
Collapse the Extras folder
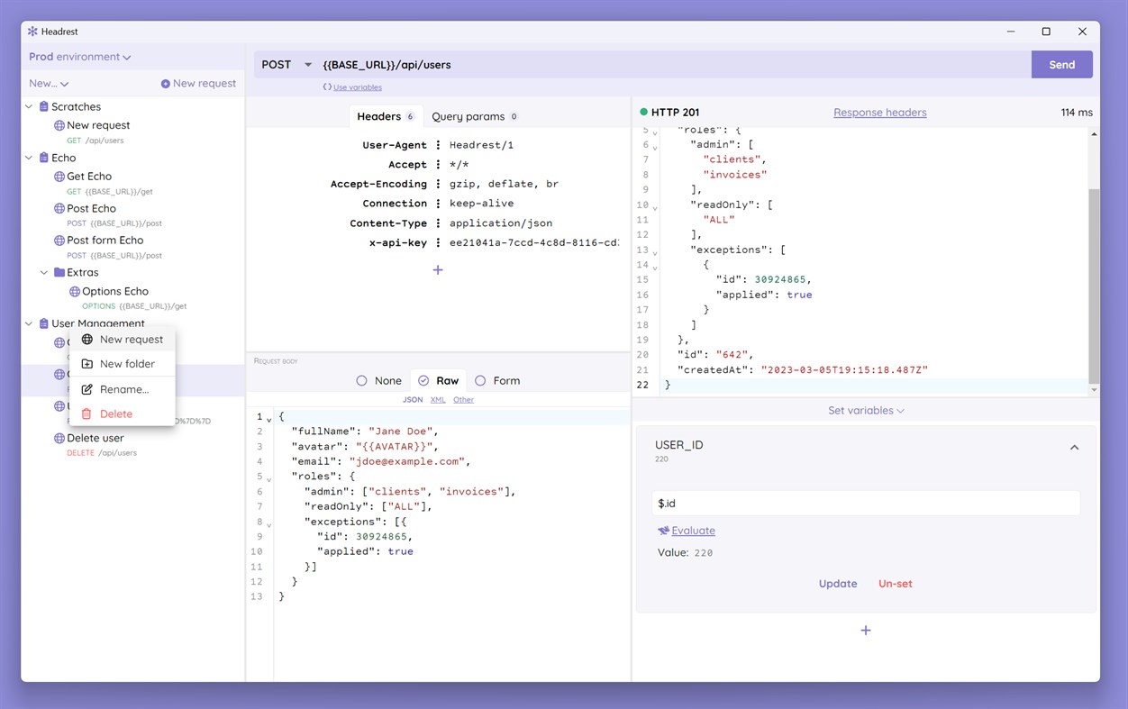coord(44,272)
